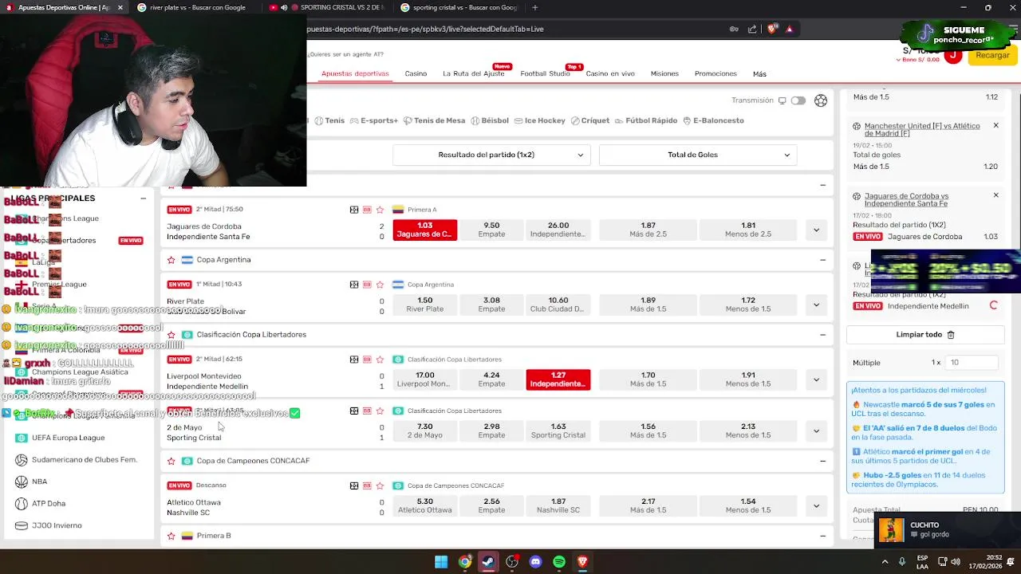Screen dimensions: 1021x574
Task: Expand more markets for Atletico Ottawa match
Action: point(816,505)
